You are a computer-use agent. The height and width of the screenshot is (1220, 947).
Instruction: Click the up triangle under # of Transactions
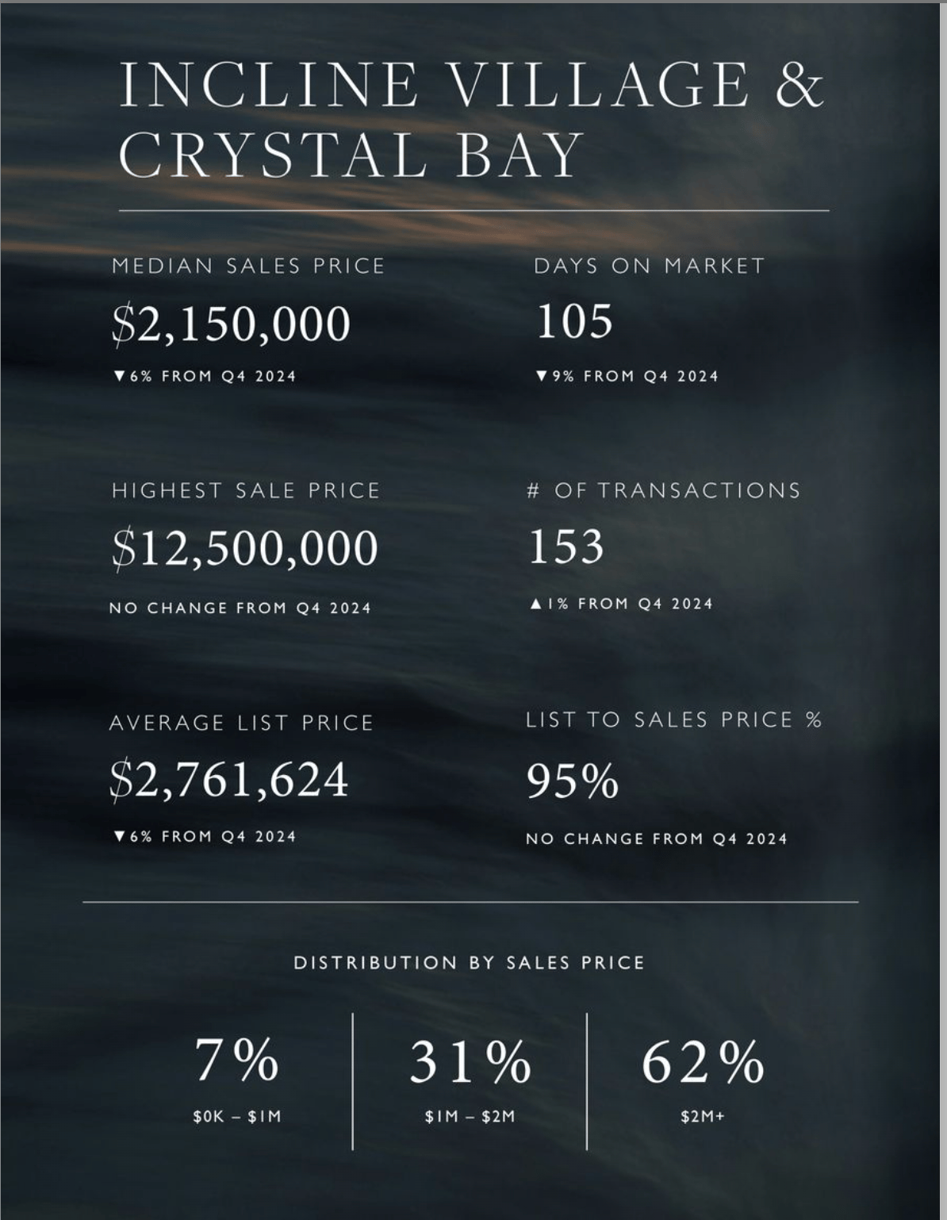pos(535,604)
